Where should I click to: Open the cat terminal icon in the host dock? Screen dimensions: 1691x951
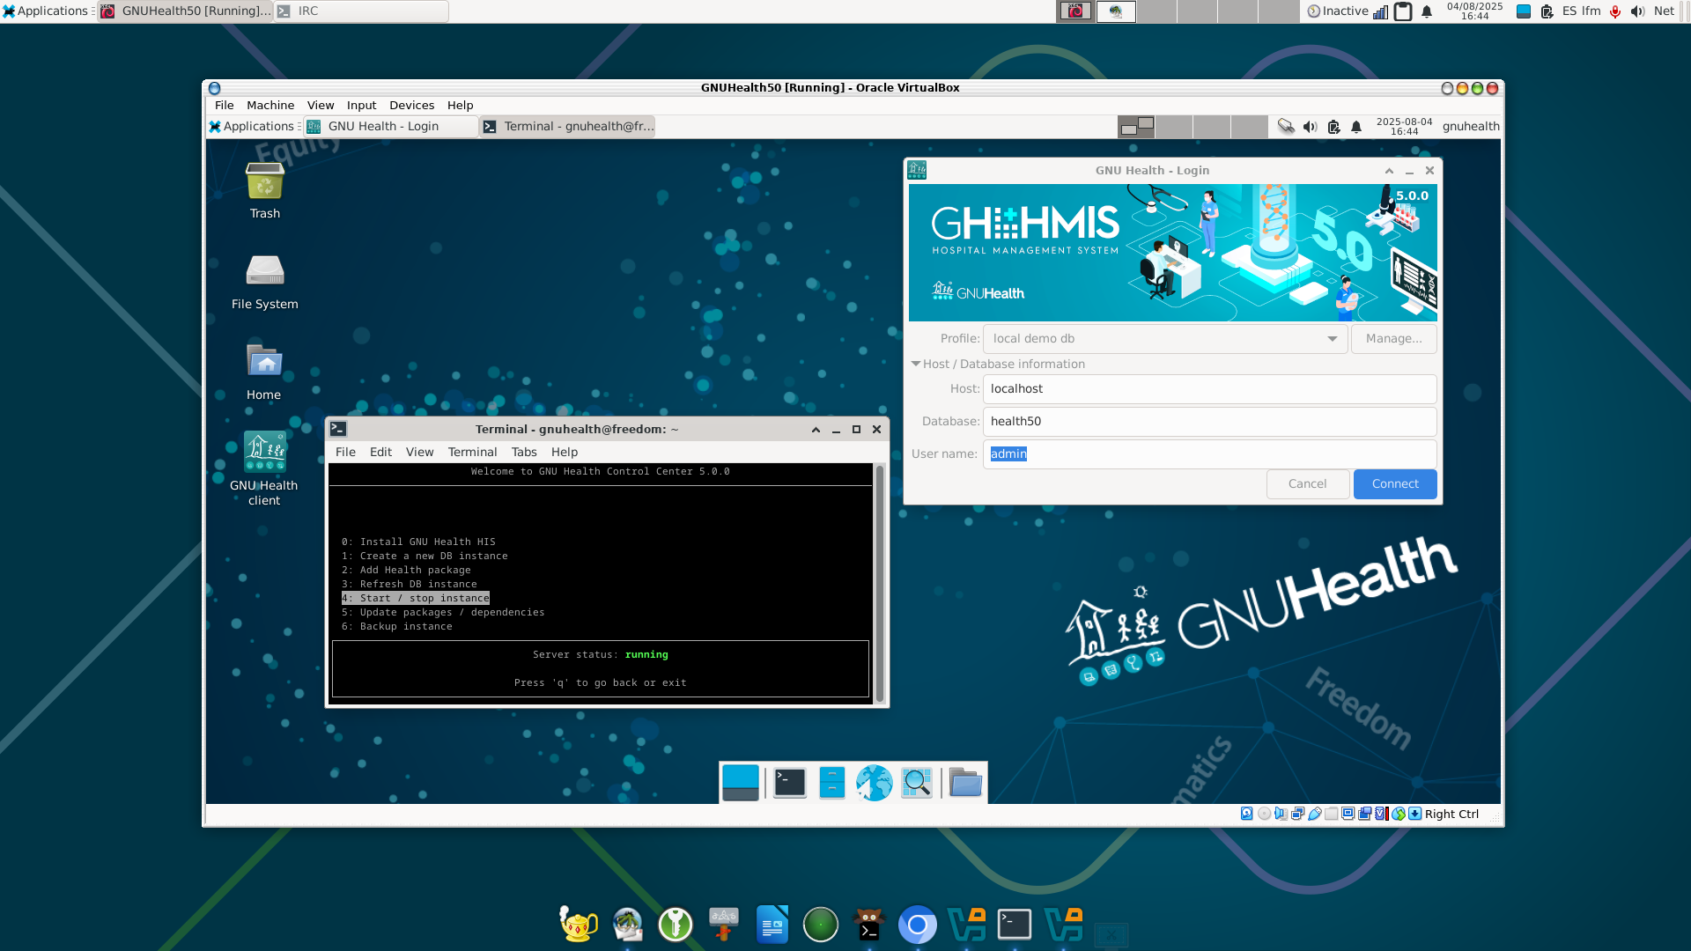pyautogui.click(x=868, y=925)
